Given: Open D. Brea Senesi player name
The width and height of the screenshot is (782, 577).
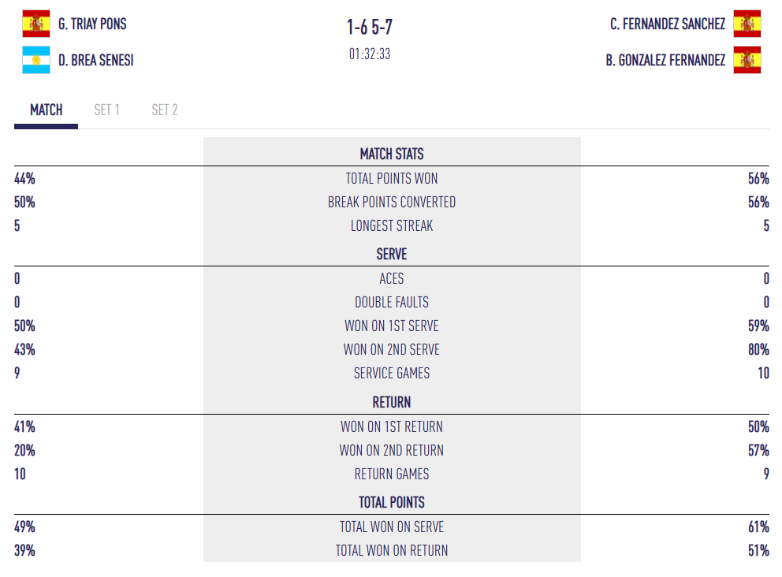Looking at the screenshot, I should click(95, 60).
